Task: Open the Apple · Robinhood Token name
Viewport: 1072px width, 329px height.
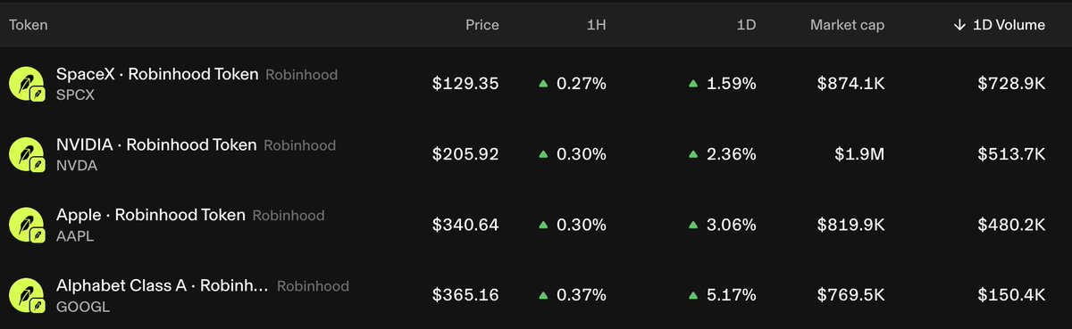Action: (x=150, y=215)
